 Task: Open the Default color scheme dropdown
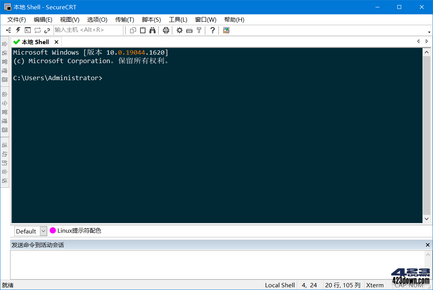pos(43,231)
